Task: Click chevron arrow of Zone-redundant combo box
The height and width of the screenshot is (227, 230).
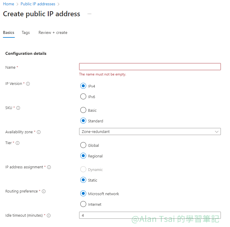Action: [x=217, y=131]
